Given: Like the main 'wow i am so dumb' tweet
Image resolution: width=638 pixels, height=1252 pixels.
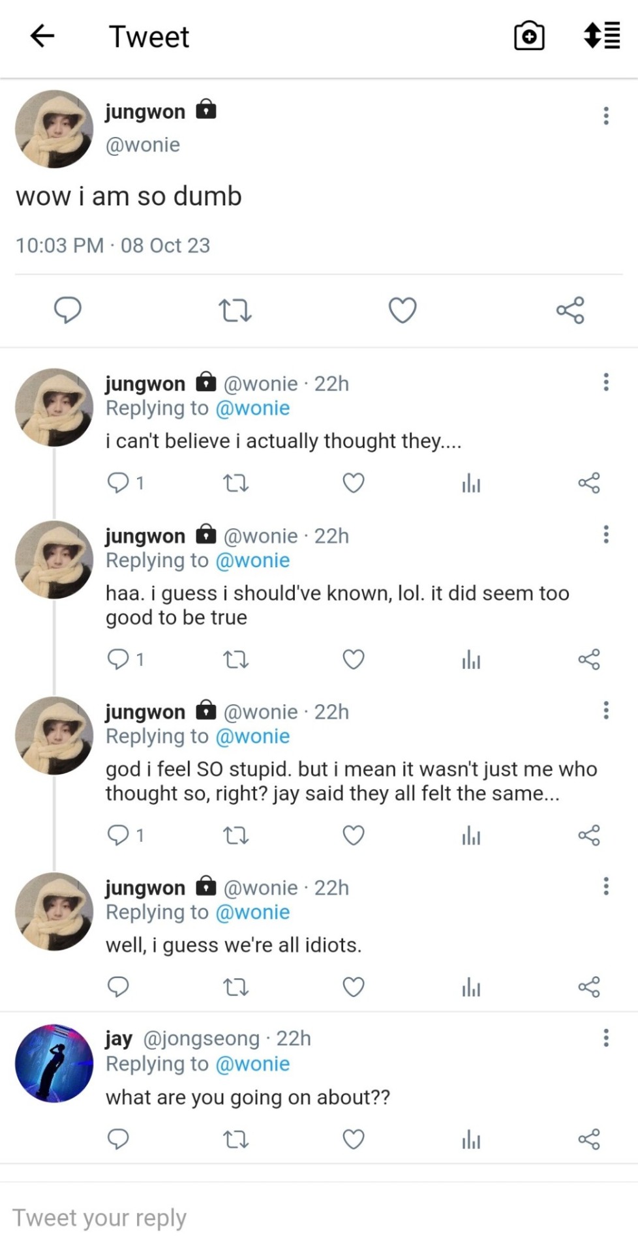Looking at the screenshot, I should point(403,310).
